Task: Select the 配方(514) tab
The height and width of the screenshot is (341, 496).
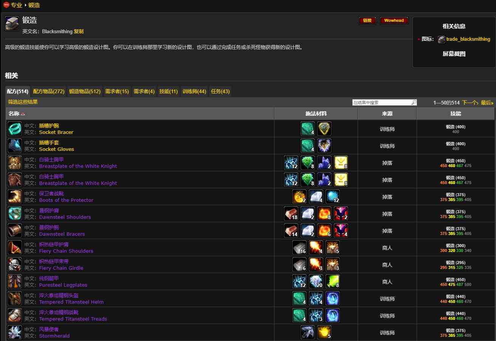Action: tap(18, 91)
